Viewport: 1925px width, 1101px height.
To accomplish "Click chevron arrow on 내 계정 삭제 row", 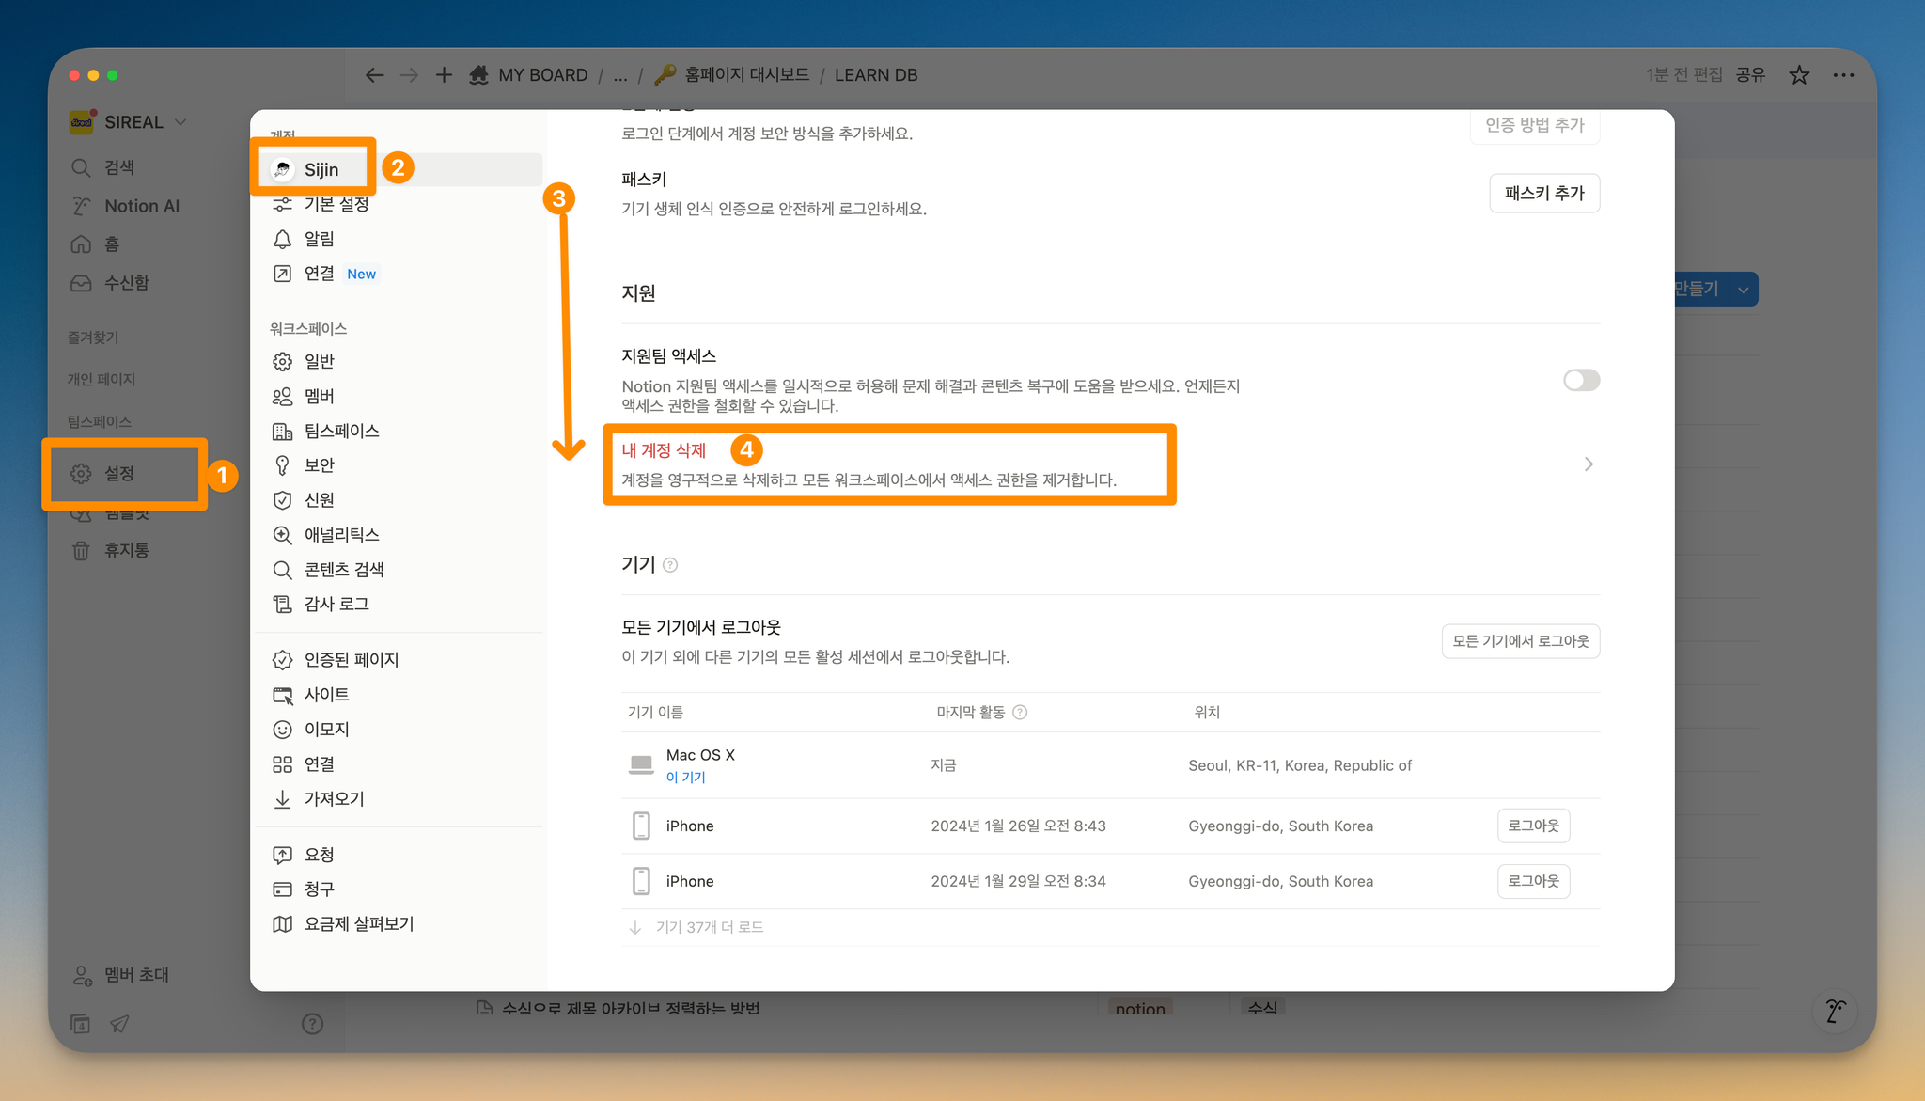I will pyautogui.click(x=1589, y=464).
